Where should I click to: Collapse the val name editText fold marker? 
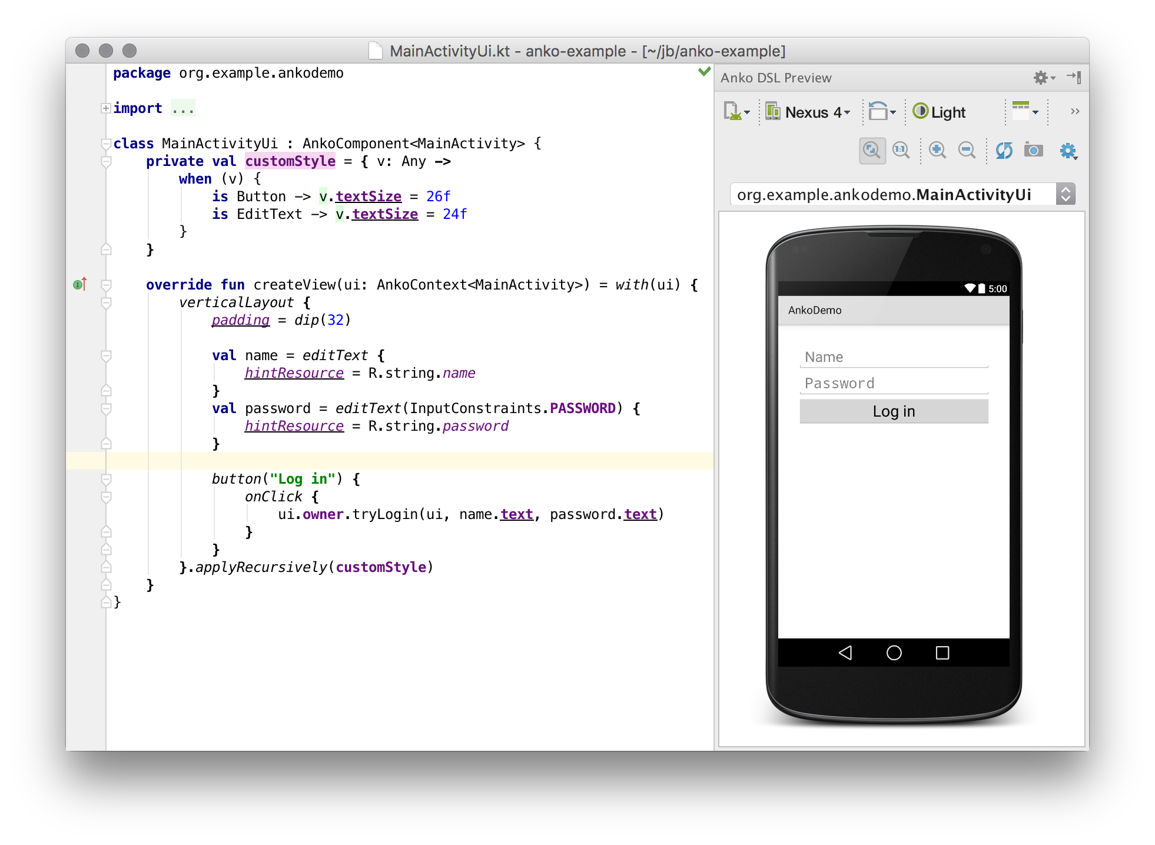[x=106, y=355]
